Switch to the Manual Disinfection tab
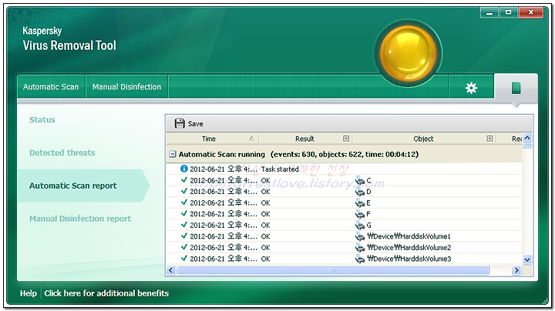The height and width of the screenshot is (311, 555). click(x=126, y=87)
